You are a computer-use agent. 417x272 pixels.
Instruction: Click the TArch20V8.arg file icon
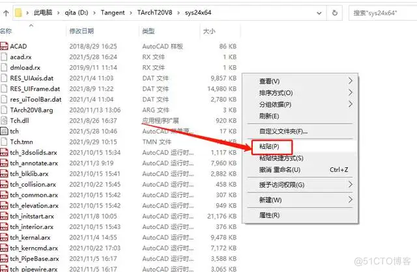(x=4, y=110)
